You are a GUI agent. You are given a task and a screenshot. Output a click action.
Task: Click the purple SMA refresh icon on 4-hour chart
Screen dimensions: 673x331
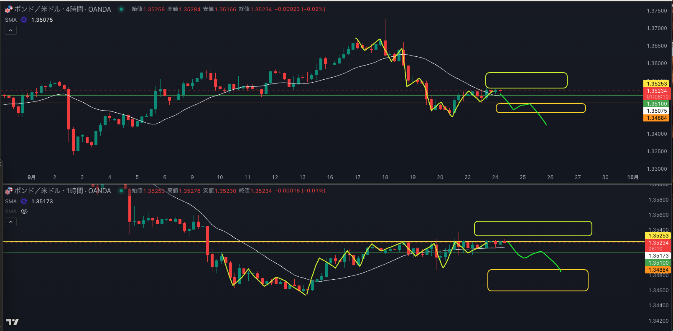click(x=24, y=20)
